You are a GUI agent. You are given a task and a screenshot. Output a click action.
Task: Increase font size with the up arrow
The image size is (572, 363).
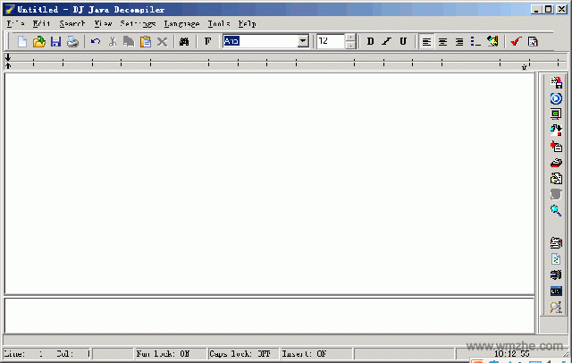point(350,38)
